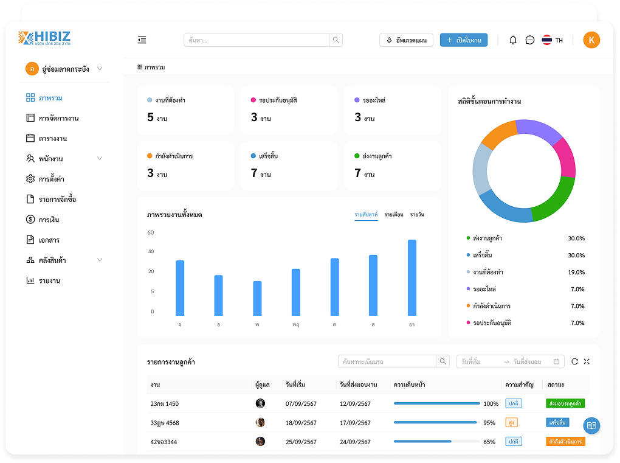Click the เปิดใบงาน button
This screenshot has width=620, height=463.
464,40
